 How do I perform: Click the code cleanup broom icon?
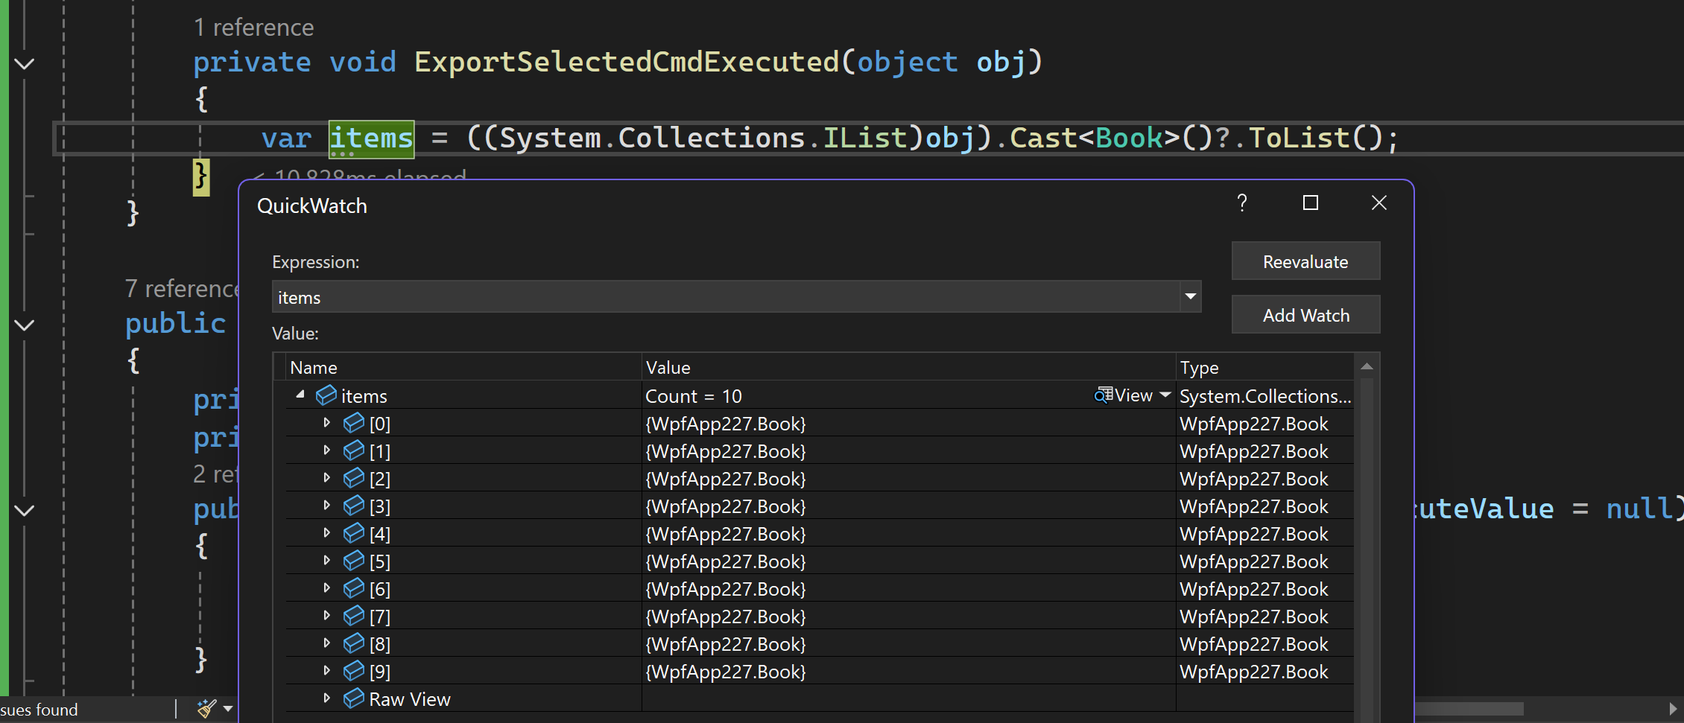tap(206, 708)
